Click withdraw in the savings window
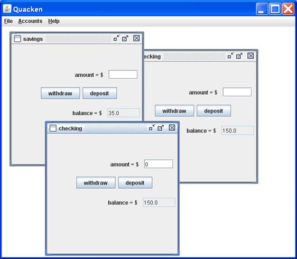This screenshot has height=259, width=297. (x=60, y=93)
